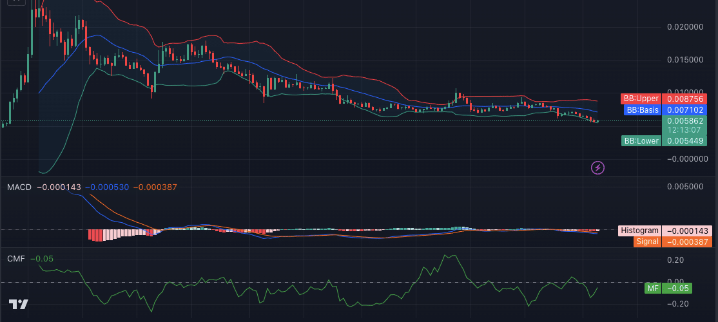Screen dimensions: 718x322
Task: Click the current price tag 0.005862
Action: pos(684,120)
